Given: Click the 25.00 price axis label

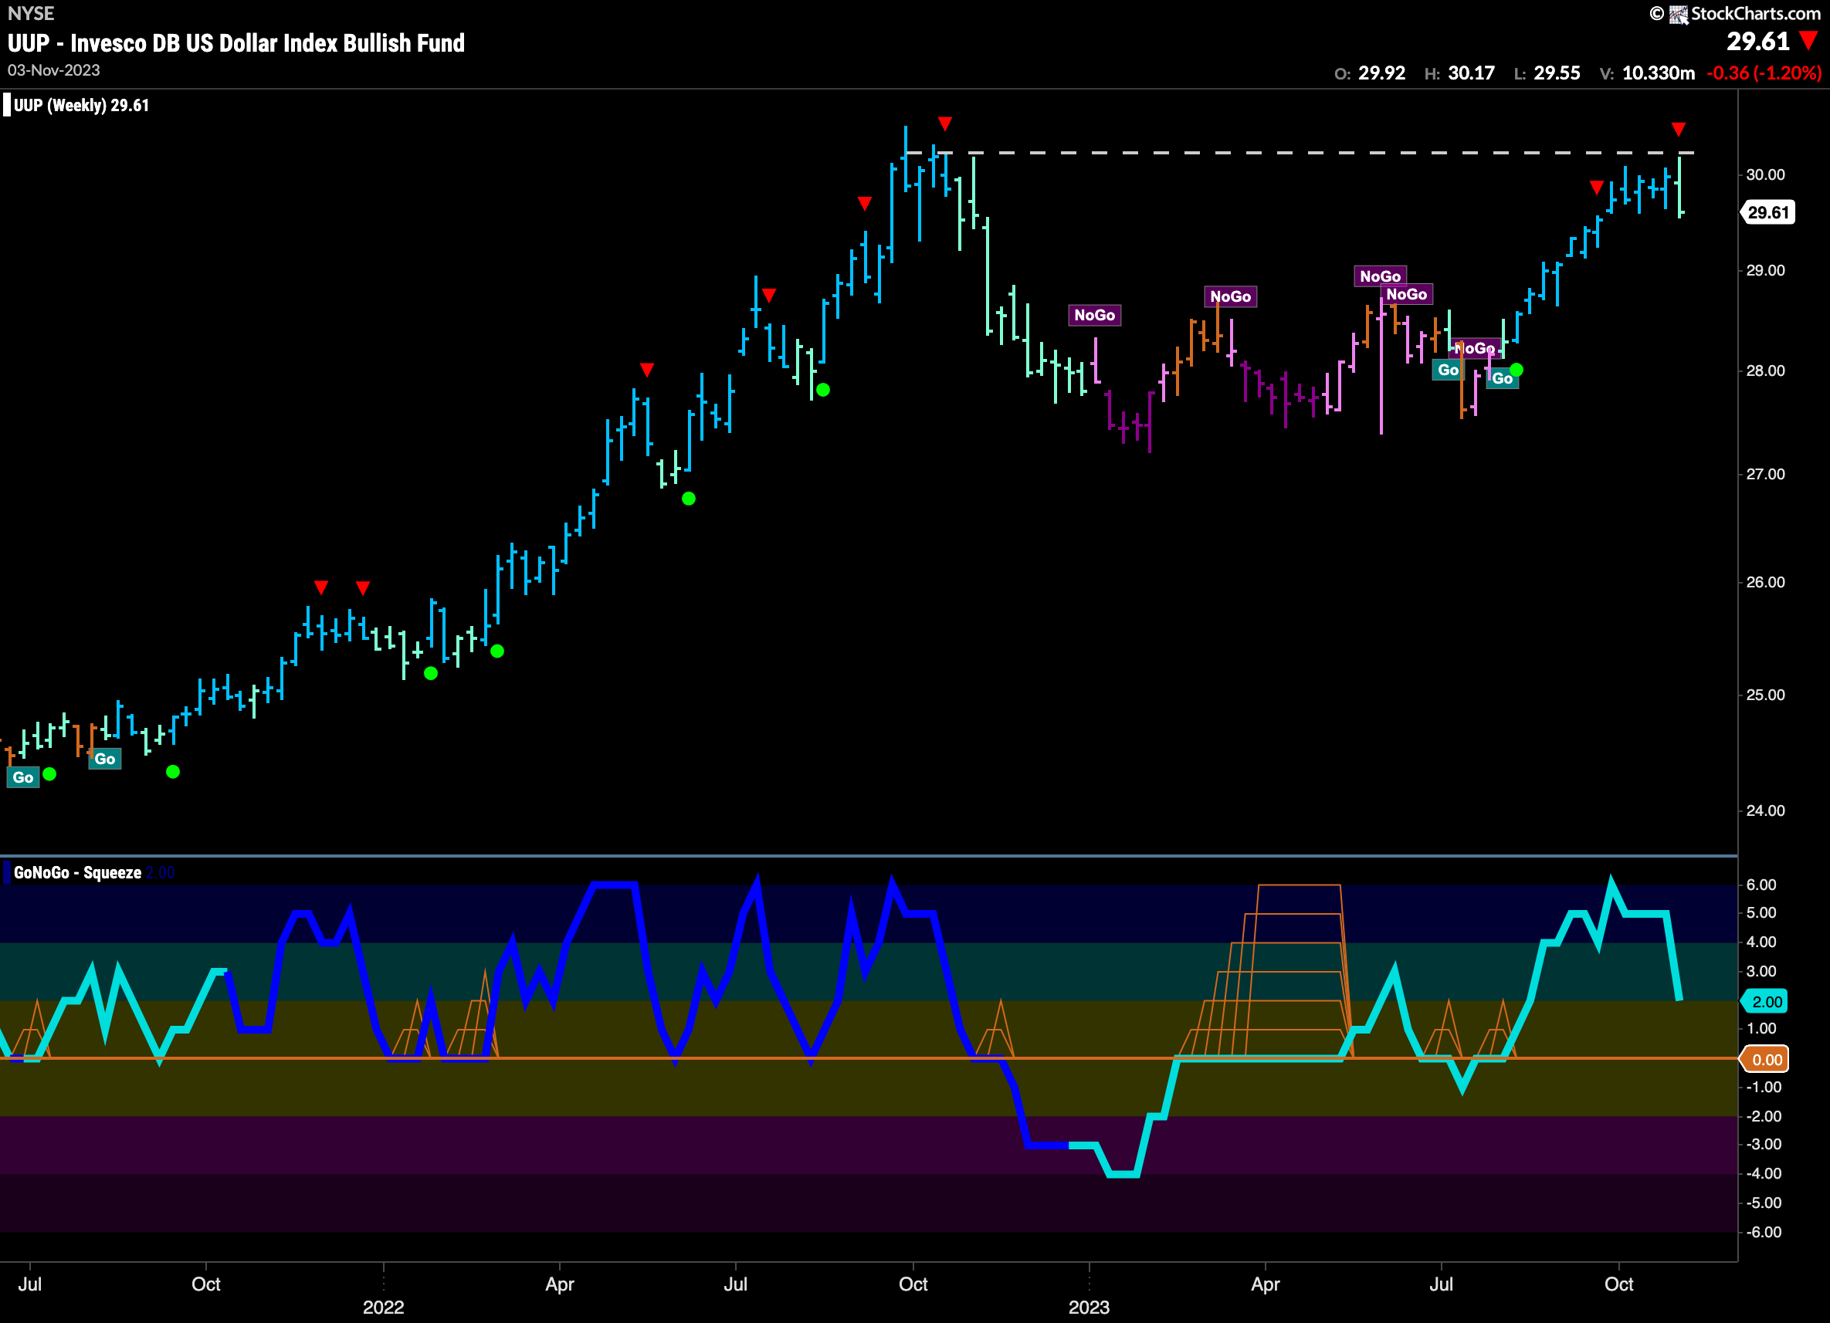Looking at the screenshot, I should pos(1765,695).
